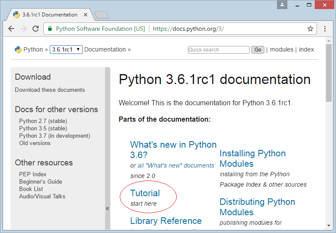
Task: Go back to the previous page
Action: tap(11, 29)
